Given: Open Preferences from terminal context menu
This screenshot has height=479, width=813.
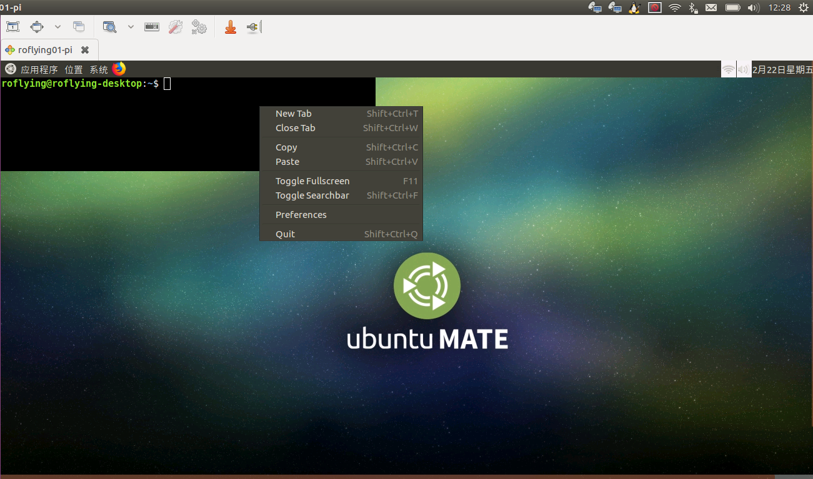Looking at the screenshot, I should pos(341,215).
